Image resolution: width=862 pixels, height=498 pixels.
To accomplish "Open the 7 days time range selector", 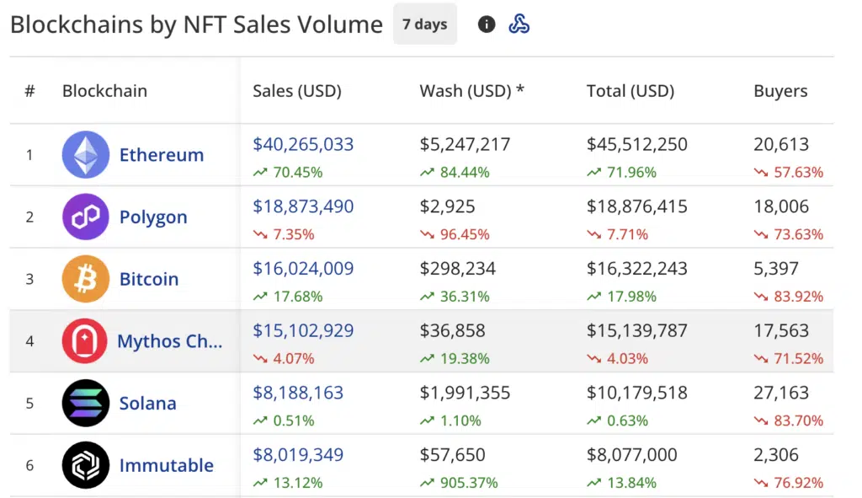I will tap(424, 24).
